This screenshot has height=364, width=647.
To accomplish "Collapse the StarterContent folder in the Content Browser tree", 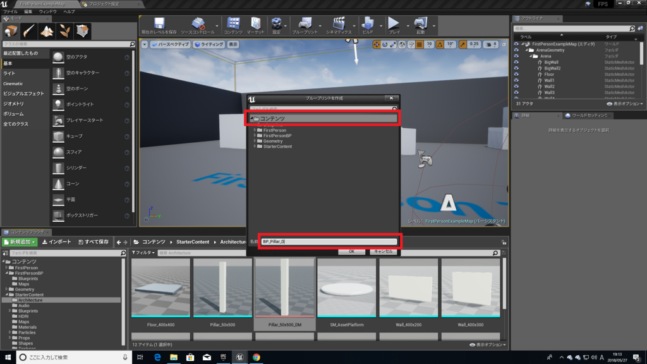I will click(6, 294).
